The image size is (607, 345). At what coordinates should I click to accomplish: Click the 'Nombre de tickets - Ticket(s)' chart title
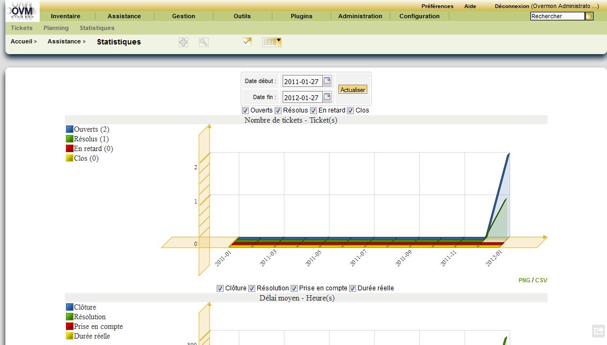click(291, 121)
